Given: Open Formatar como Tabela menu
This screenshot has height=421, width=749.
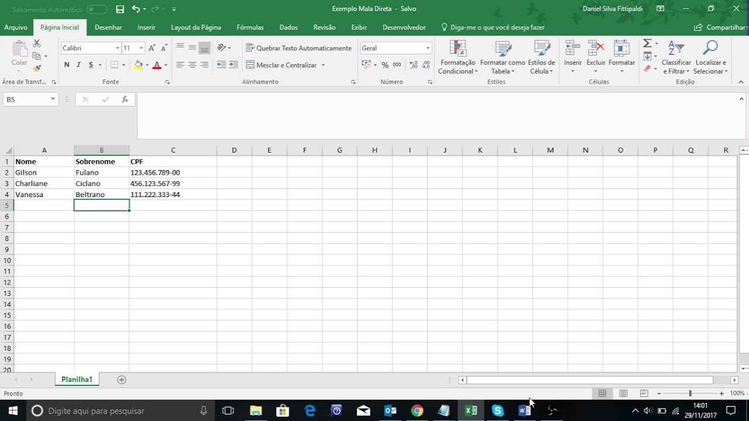Looking at the screenshot, I should 503,57.
